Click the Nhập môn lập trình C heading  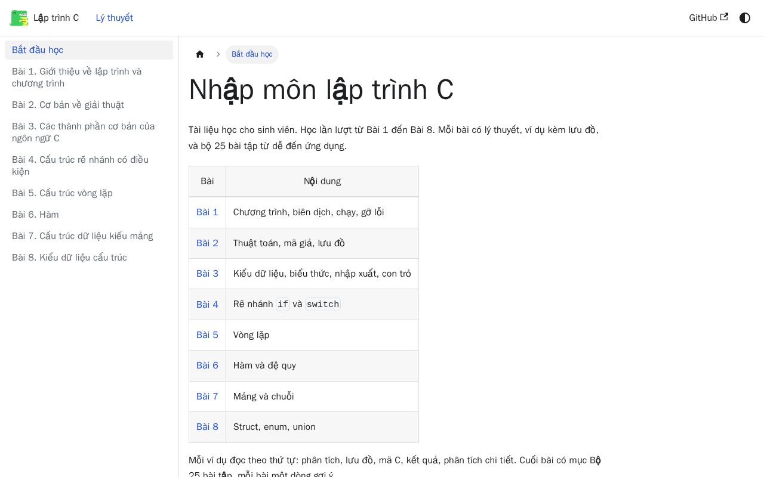[321, 90]
